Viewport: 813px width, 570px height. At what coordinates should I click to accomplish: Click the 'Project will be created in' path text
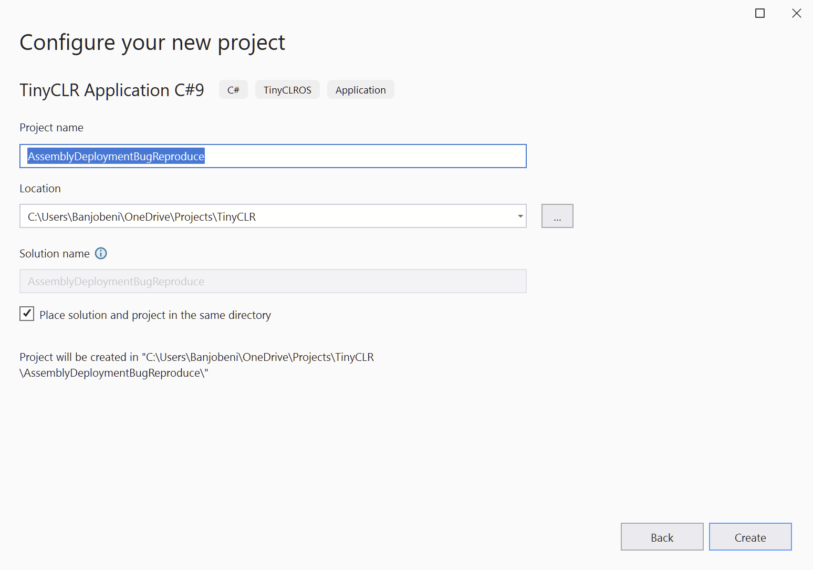197,365
